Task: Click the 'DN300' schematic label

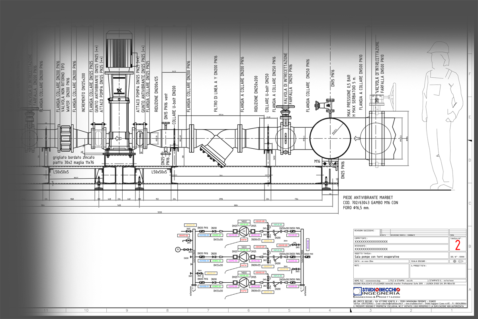Action: click(x=186, y=258)
